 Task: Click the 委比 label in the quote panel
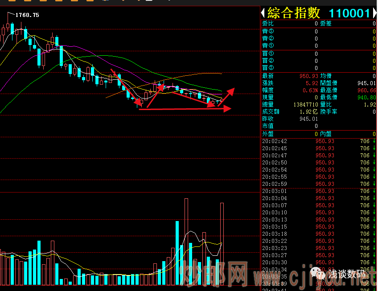tap(268, 23)
